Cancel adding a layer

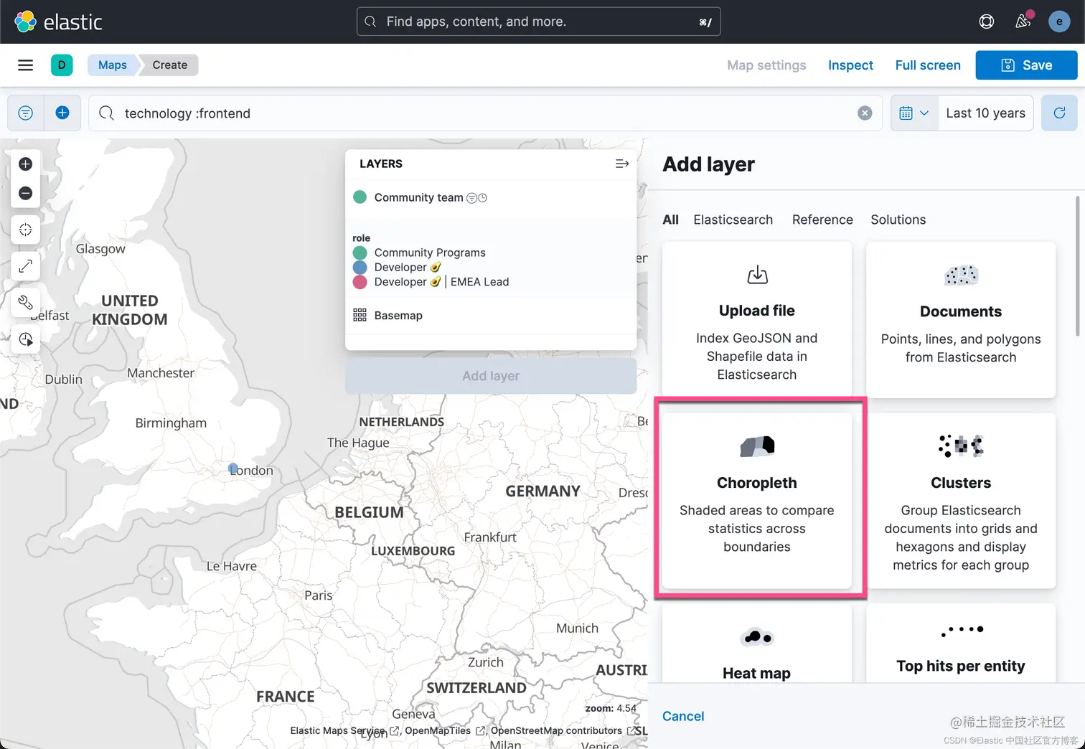click(x=683, y=716)
